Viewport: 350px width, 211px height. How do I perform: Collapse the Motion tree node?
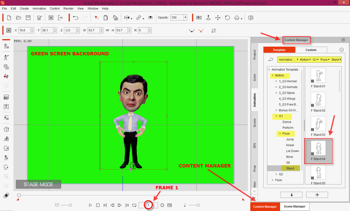(x=273, y=76)
